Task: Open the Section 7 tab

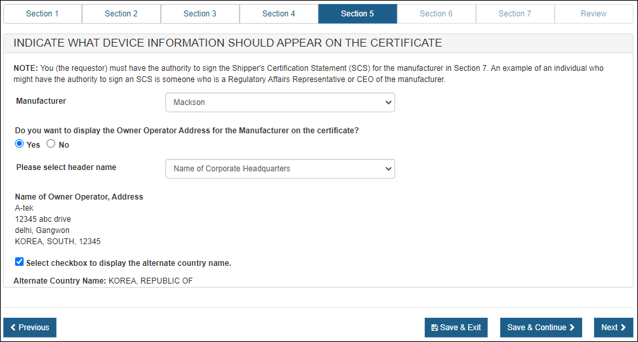Action: 515,14
